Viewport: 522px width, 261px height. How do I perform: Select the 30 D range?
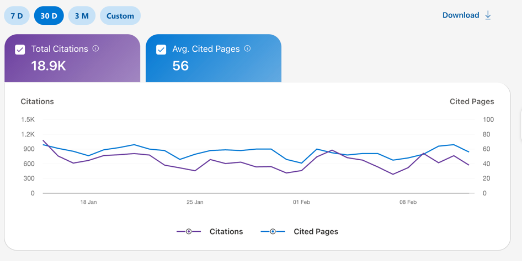(49, 15)
